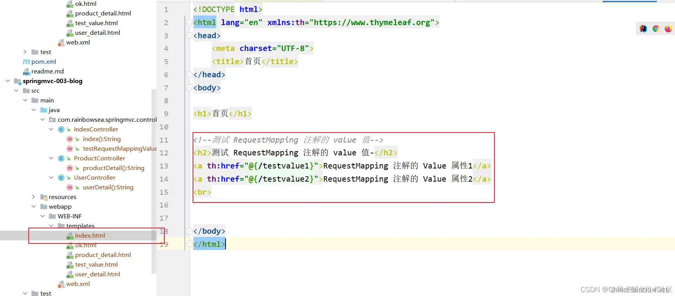Fold marker at closing head line 6

point(189,75)
